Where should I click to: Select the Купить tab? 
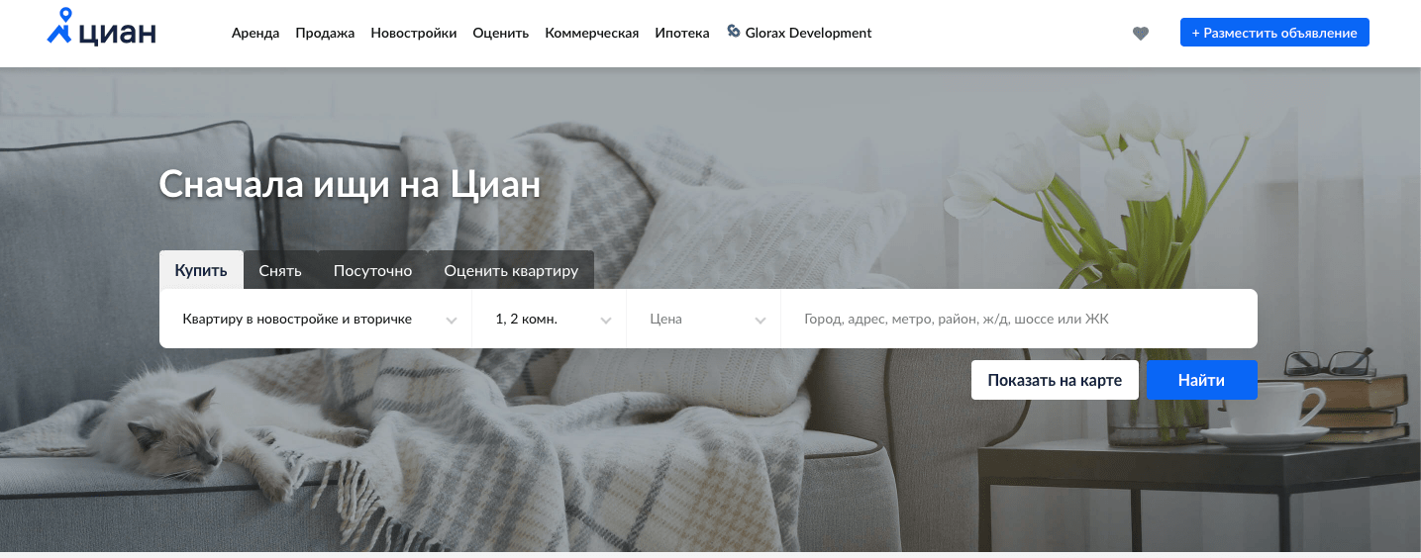click(x=201, y=270)
